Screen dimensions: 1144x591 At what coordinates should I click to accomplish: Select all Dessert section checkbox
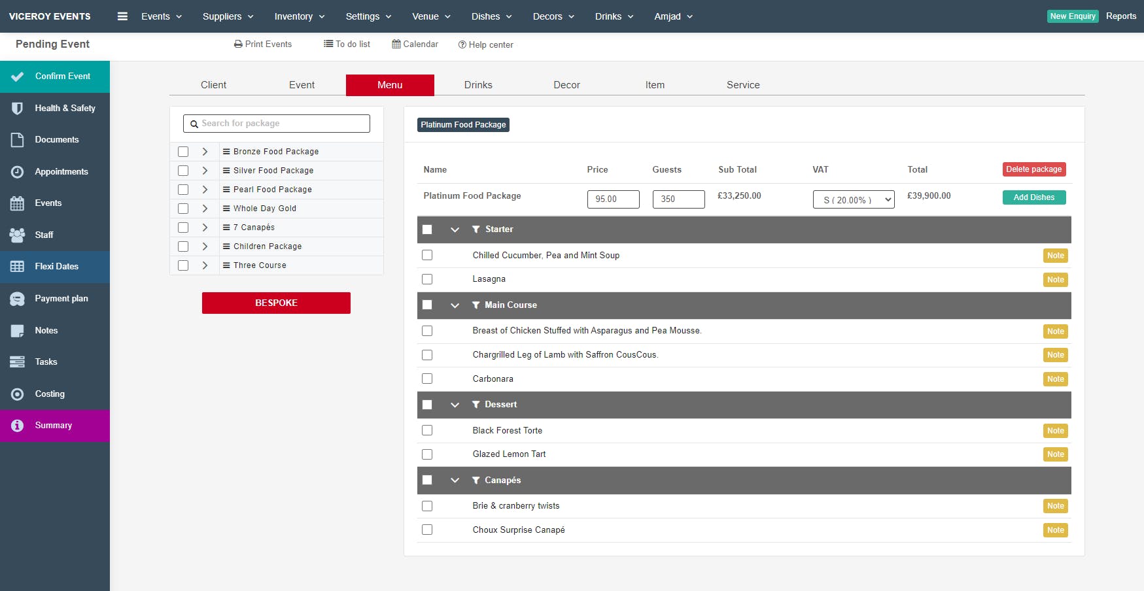pyautogui.click(x=427, y=405)
